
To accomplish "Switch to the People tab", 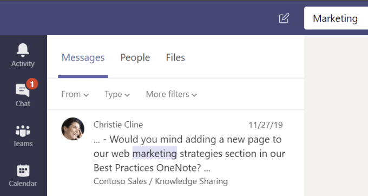I will point(135,58).
